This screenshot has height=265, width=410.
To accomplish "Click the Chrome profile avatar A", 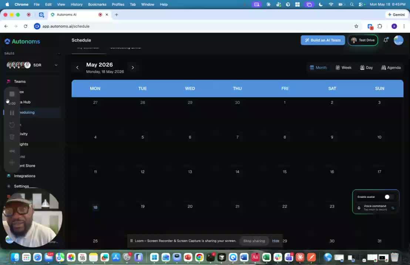I will click(x=394, y=26).
